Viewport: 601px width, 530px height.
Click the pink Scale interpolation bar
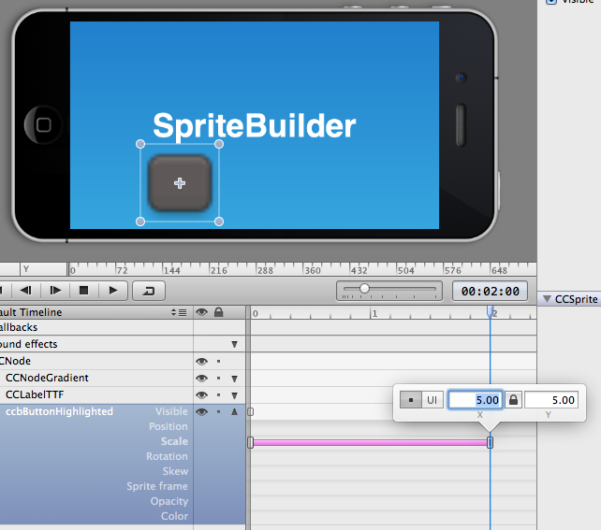[370, 443]
